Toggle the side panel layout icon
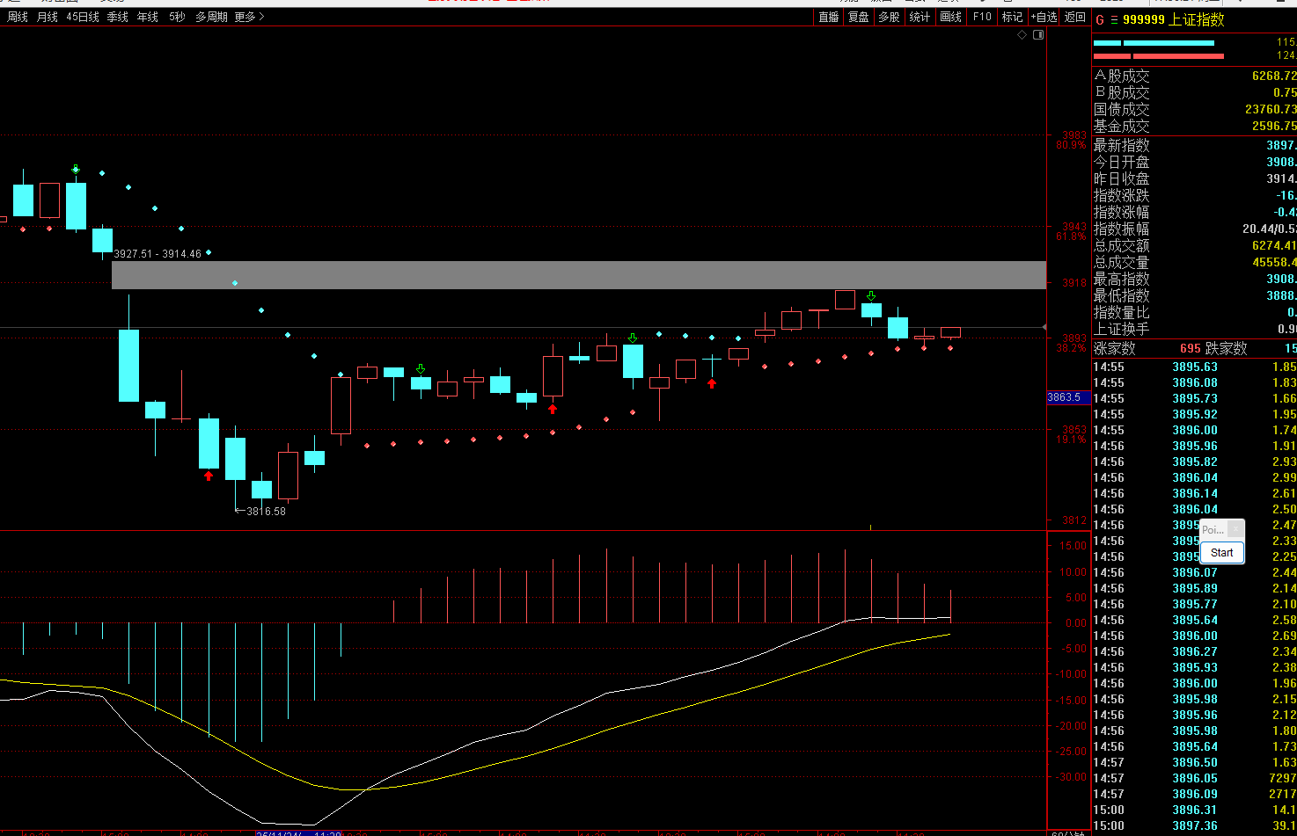 [x=1038, y=35]
